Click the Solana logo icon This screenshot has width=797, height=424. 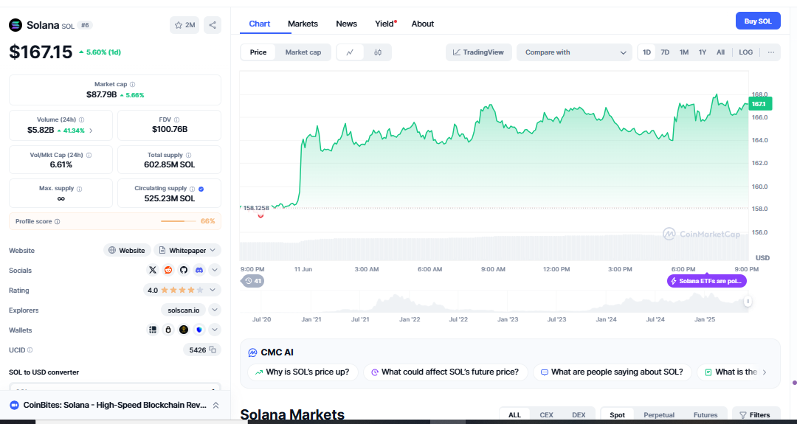pos(15,25)
